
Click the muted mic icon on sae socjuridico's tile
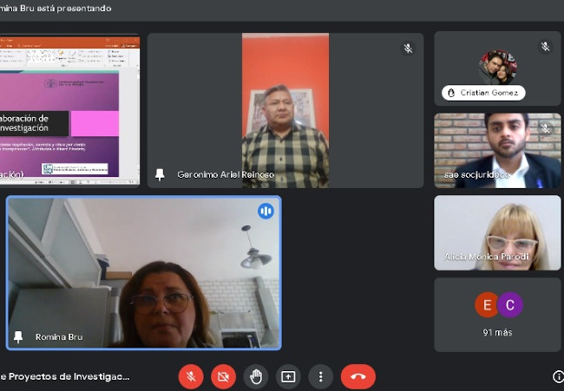click(x=545, y=128)
